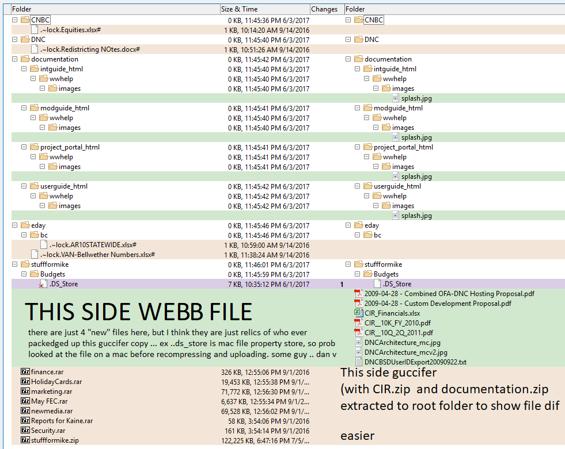Sort by Size & Time column header
This screenshot has width=565, height=449.
tap(265, 9)
